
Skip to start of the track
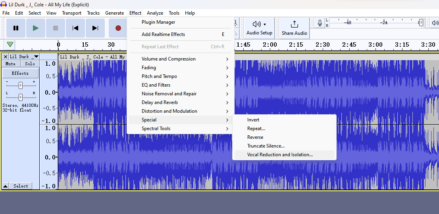[75, 28]
